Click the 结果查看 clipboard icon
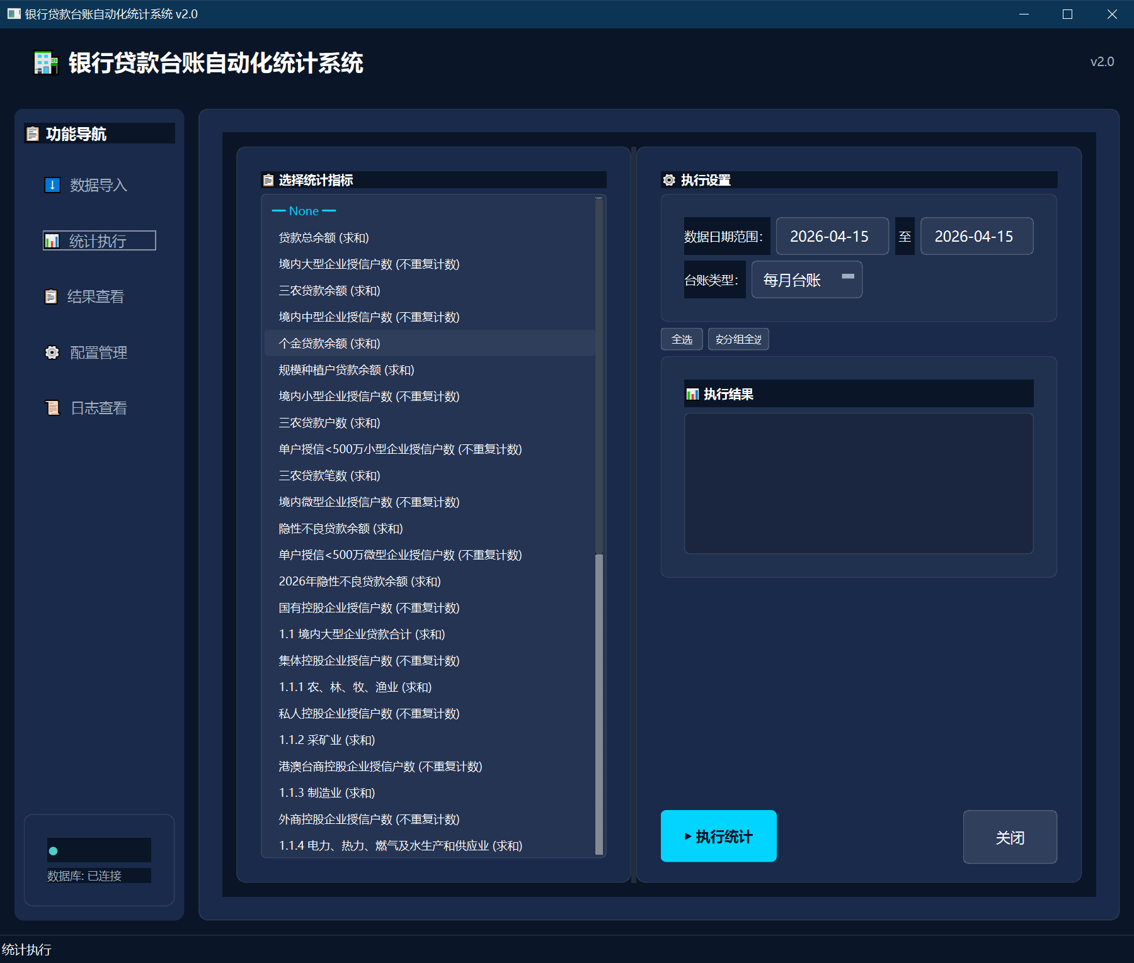 tap(51, 296)
